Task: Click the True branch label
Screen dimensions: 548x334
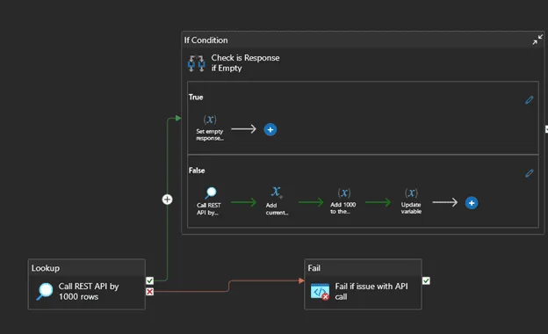Action: coord(196,98)
